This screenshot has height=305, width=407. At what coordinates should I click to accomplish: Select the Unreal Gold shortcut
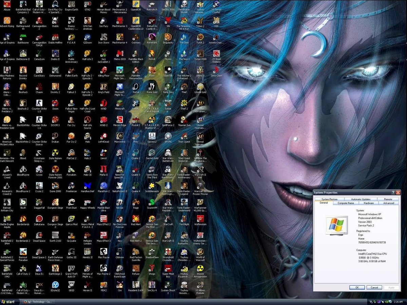[x=200, y=88]
